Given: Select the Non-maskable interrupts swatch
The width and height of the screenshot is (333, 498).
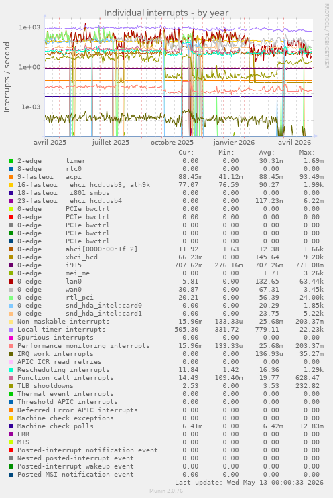Looking at the screenshot, I should 11,322.
